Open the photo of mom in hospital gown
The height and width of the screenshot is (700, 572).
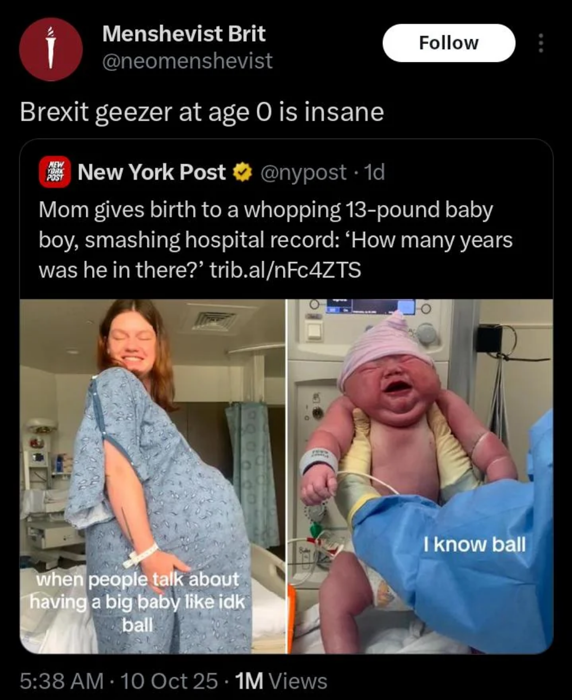pos(153,450)
